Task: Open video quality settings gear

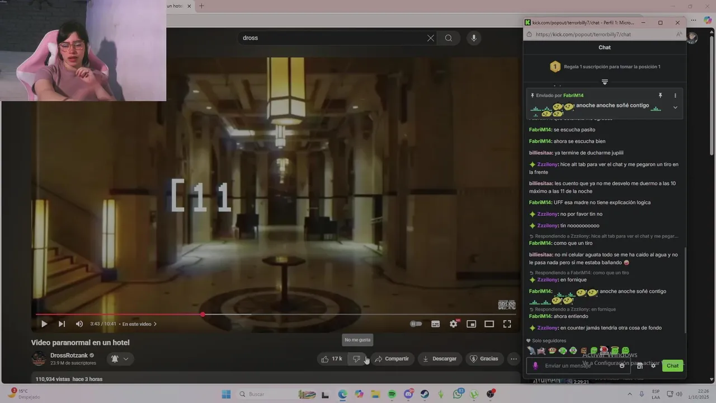Action: pyautogui.click(x=454, y=324)
